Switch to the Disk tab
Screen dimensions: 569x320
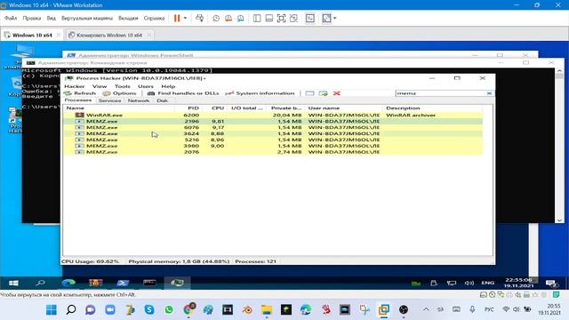pyautogui.click(x=162, y=100)
